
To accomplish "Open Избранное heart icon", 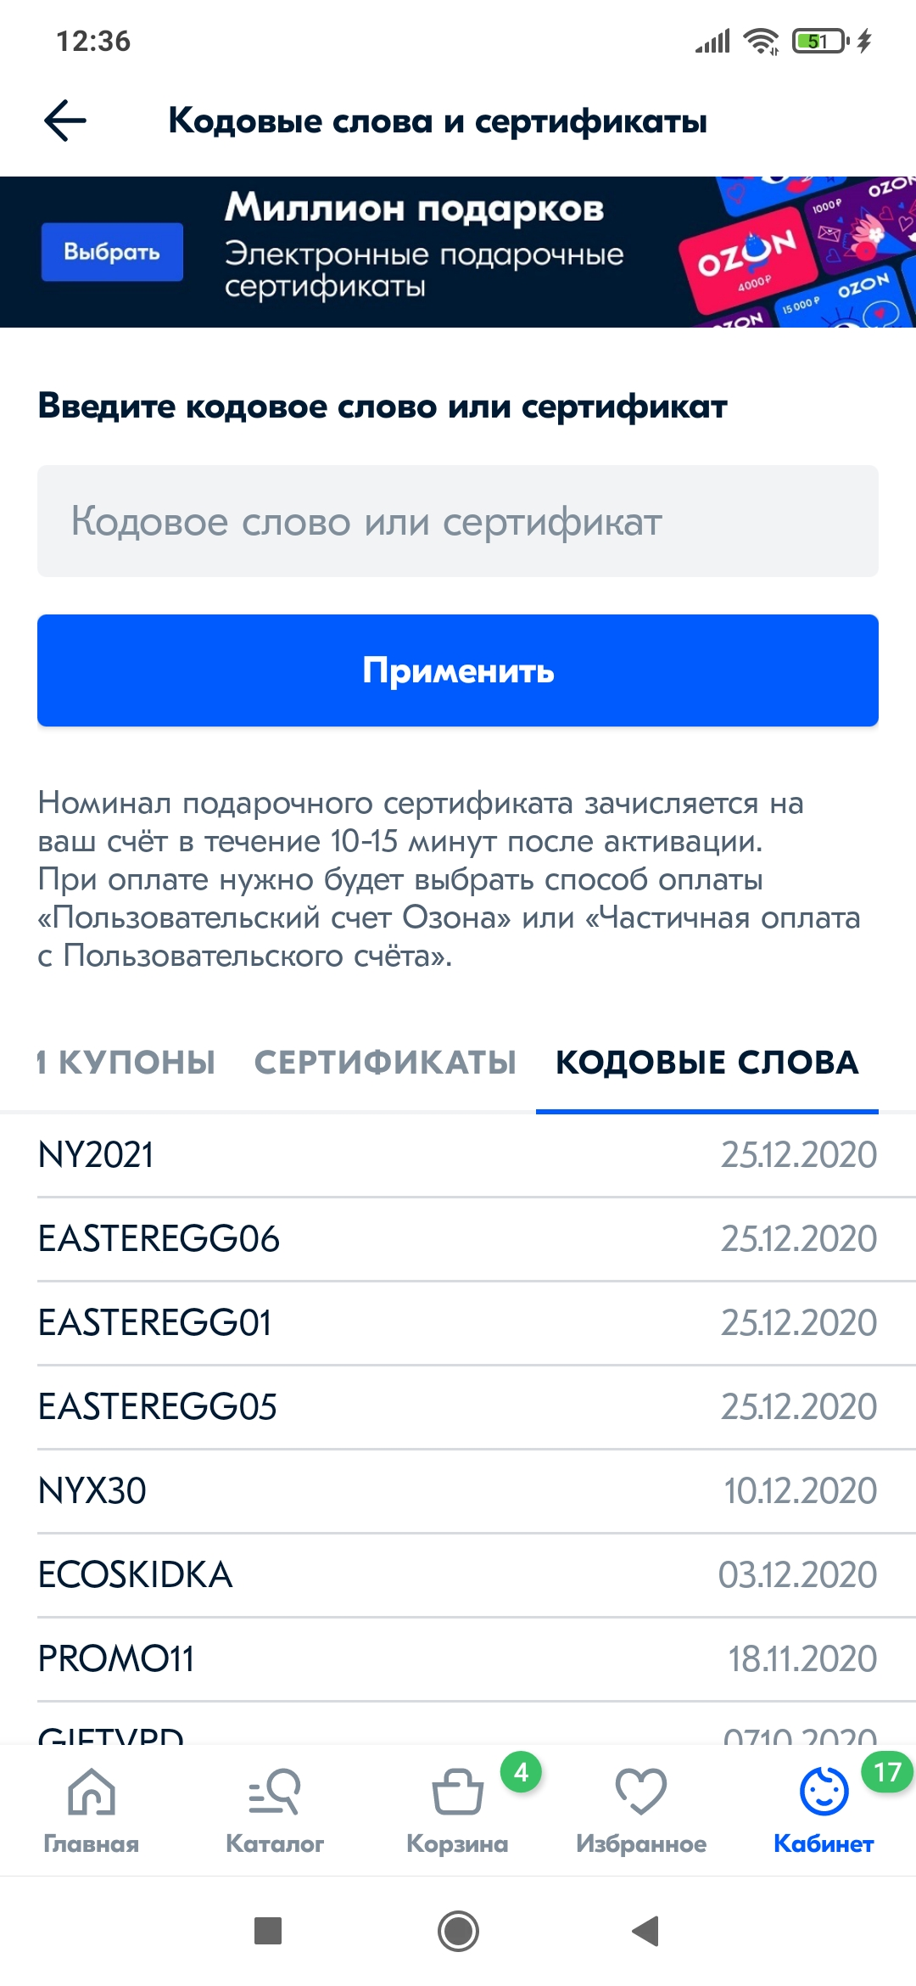I will tap(641, 1791).
